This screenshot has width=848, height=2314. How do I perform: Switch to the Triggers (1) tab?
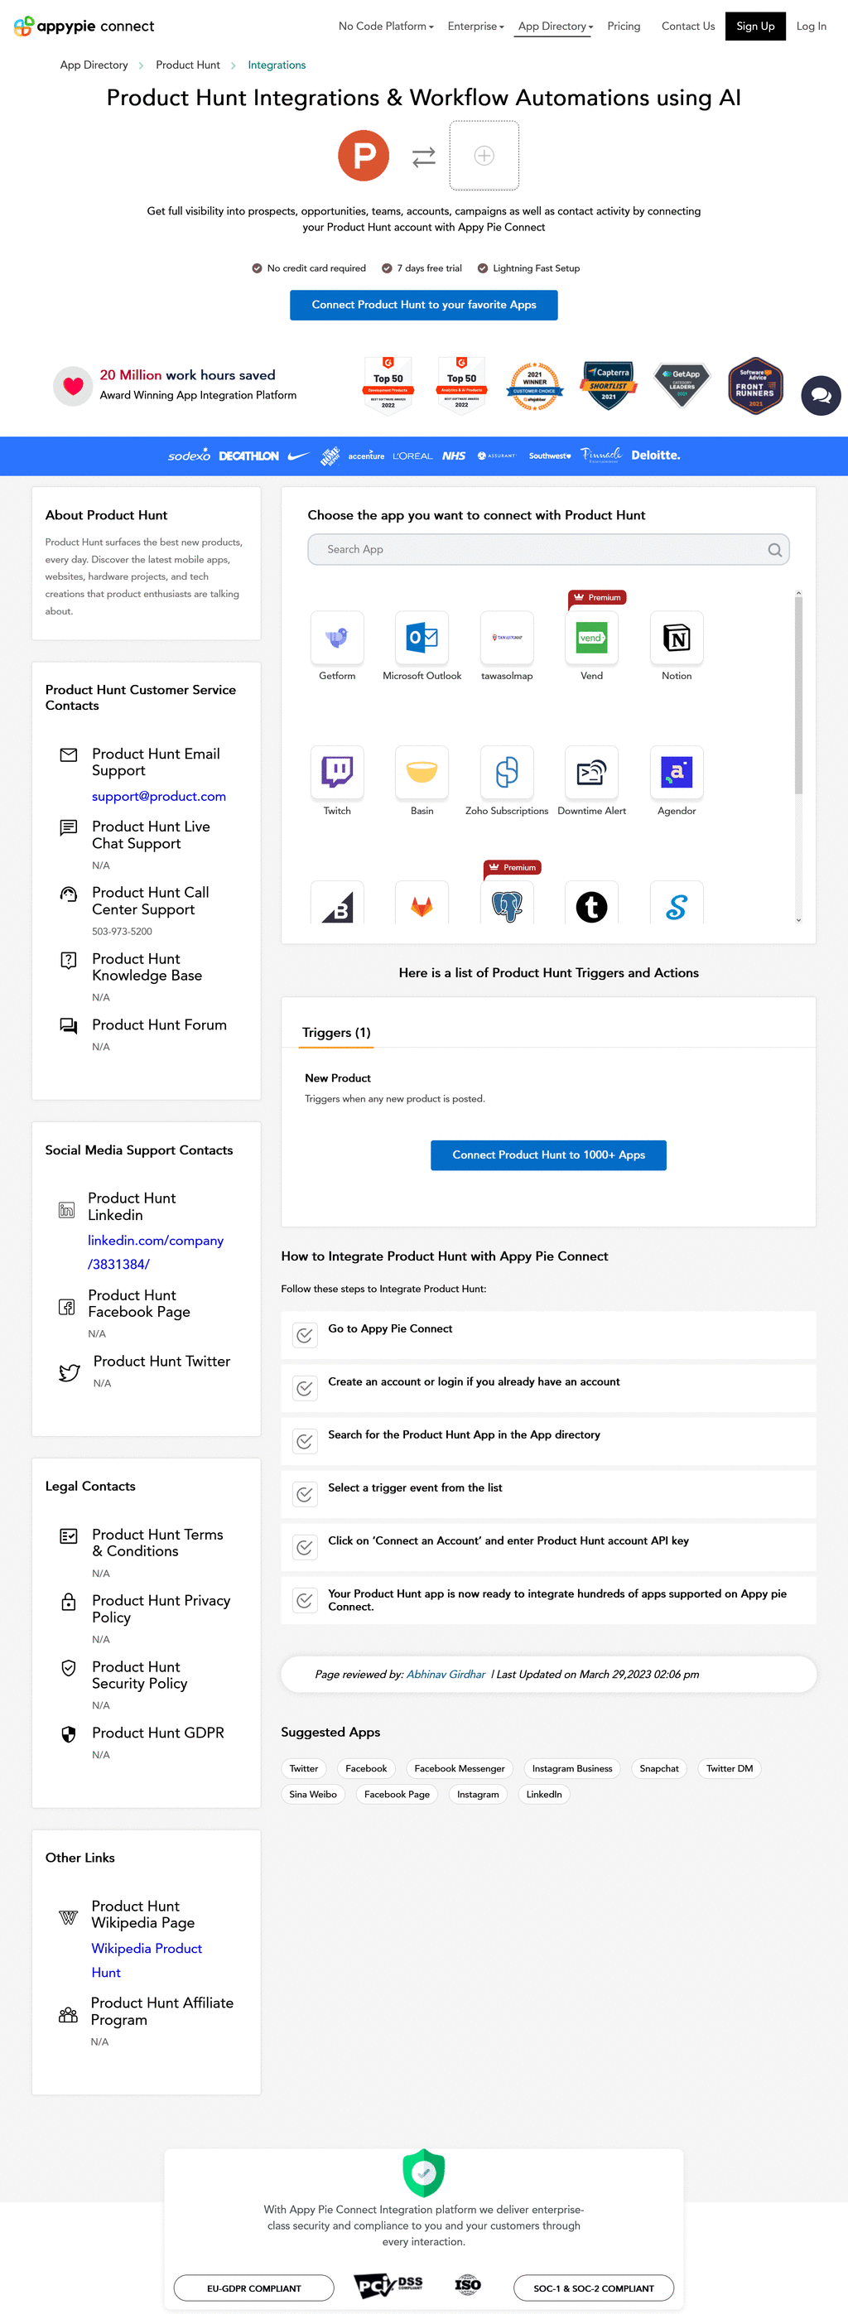[x=336, y=1032]
